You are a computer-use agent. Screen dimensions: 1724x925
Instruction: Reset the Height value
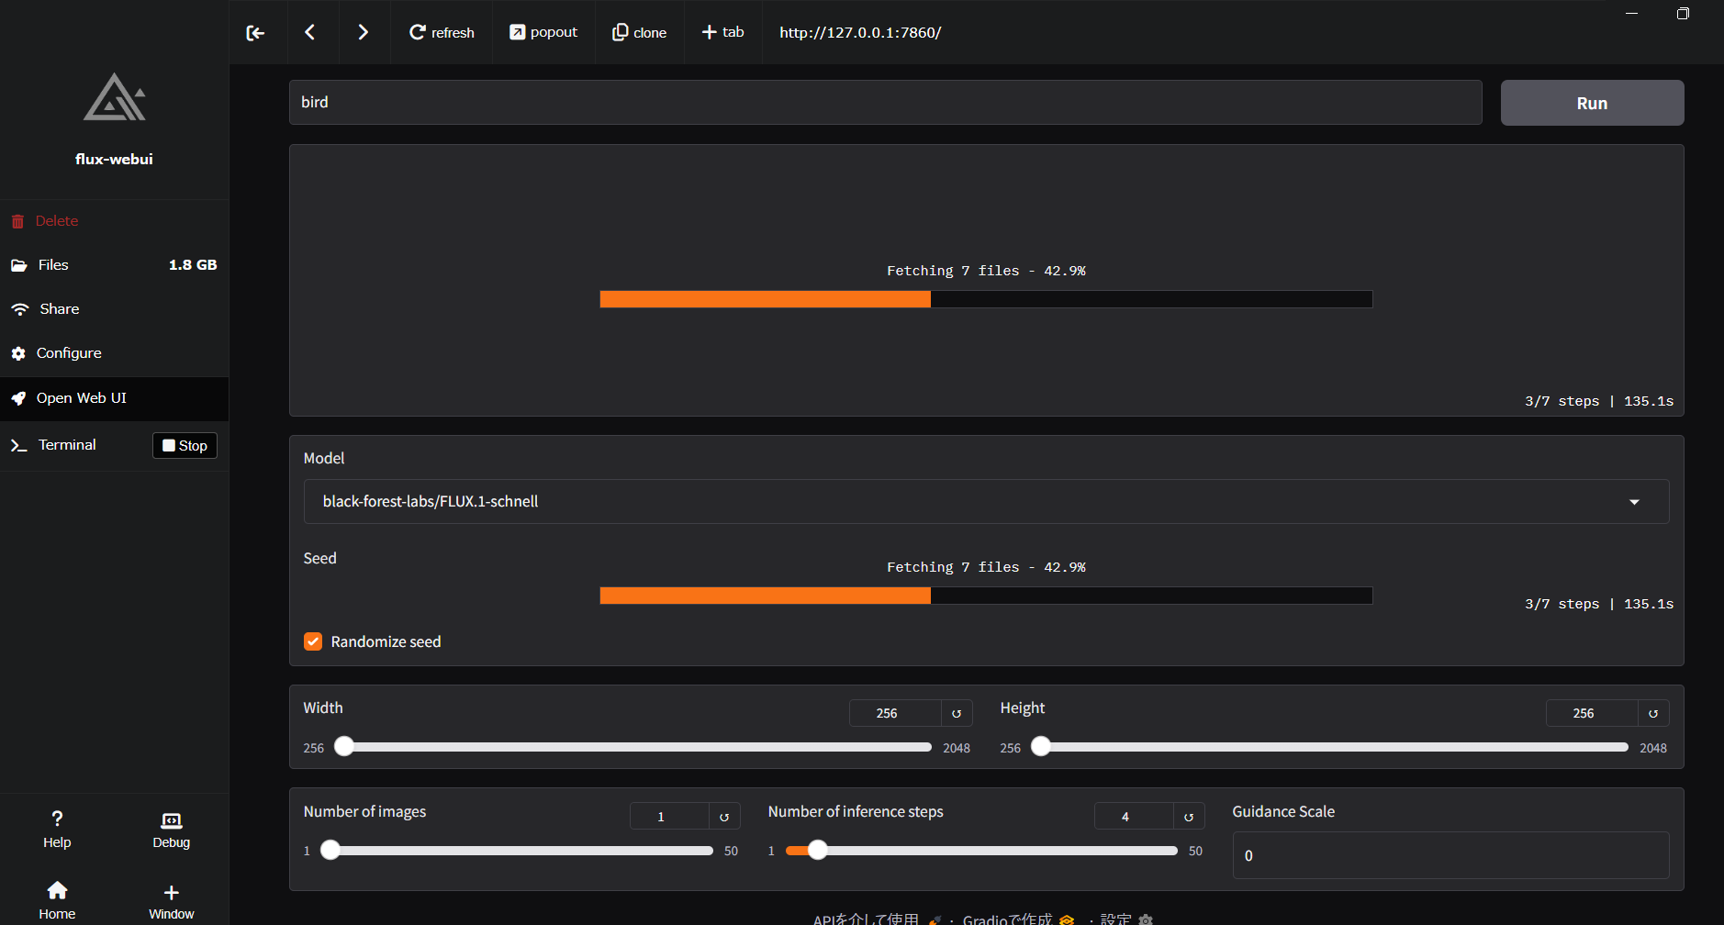pyautogui.click(x=1653, y=713)
